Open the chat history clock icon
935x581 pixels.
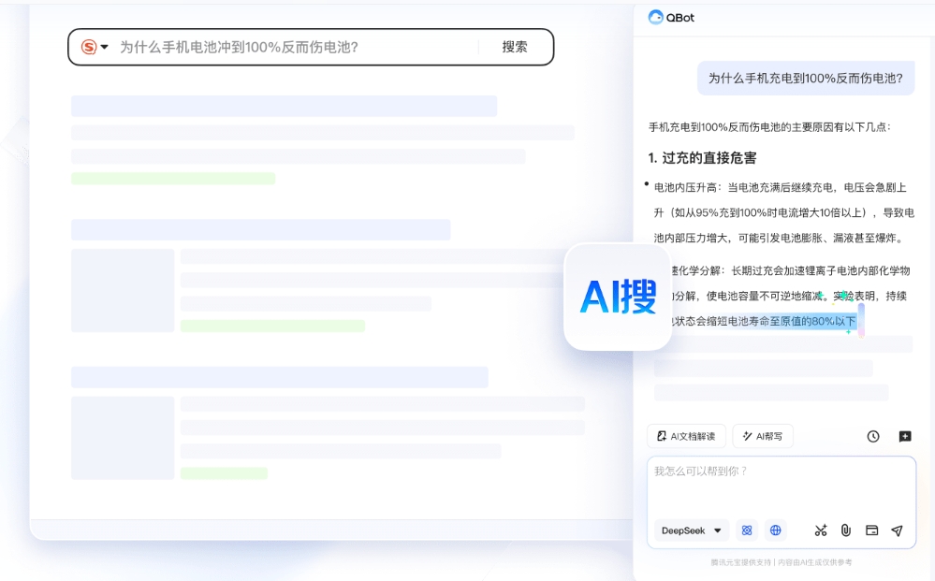pyautogui.click(x=873, y=436)
